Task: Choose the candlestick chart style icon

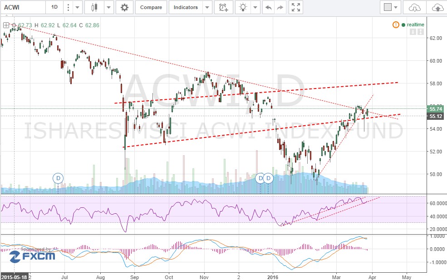Action: point(94,7)
